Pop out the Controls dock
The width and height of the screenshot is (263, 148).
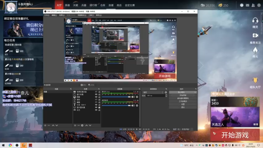tap(196, 89)
